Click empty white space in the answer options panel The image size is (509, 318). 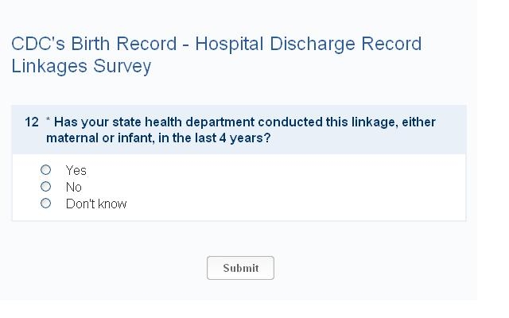click(318, 188)
